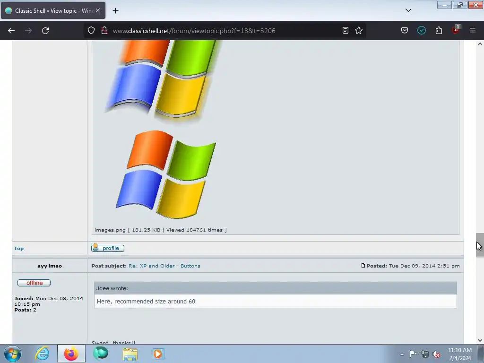The width and height of the screenshot is (484, 363).
Task: Open the Classic Shell globe taskbar icon
Action: coord(101,354)
